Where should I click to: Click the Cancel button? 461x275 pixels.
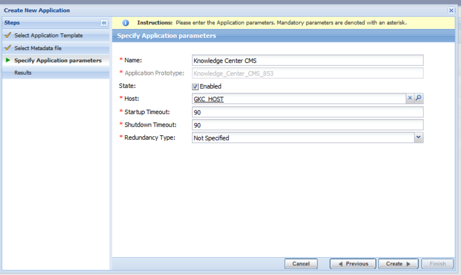coord(301,263)
